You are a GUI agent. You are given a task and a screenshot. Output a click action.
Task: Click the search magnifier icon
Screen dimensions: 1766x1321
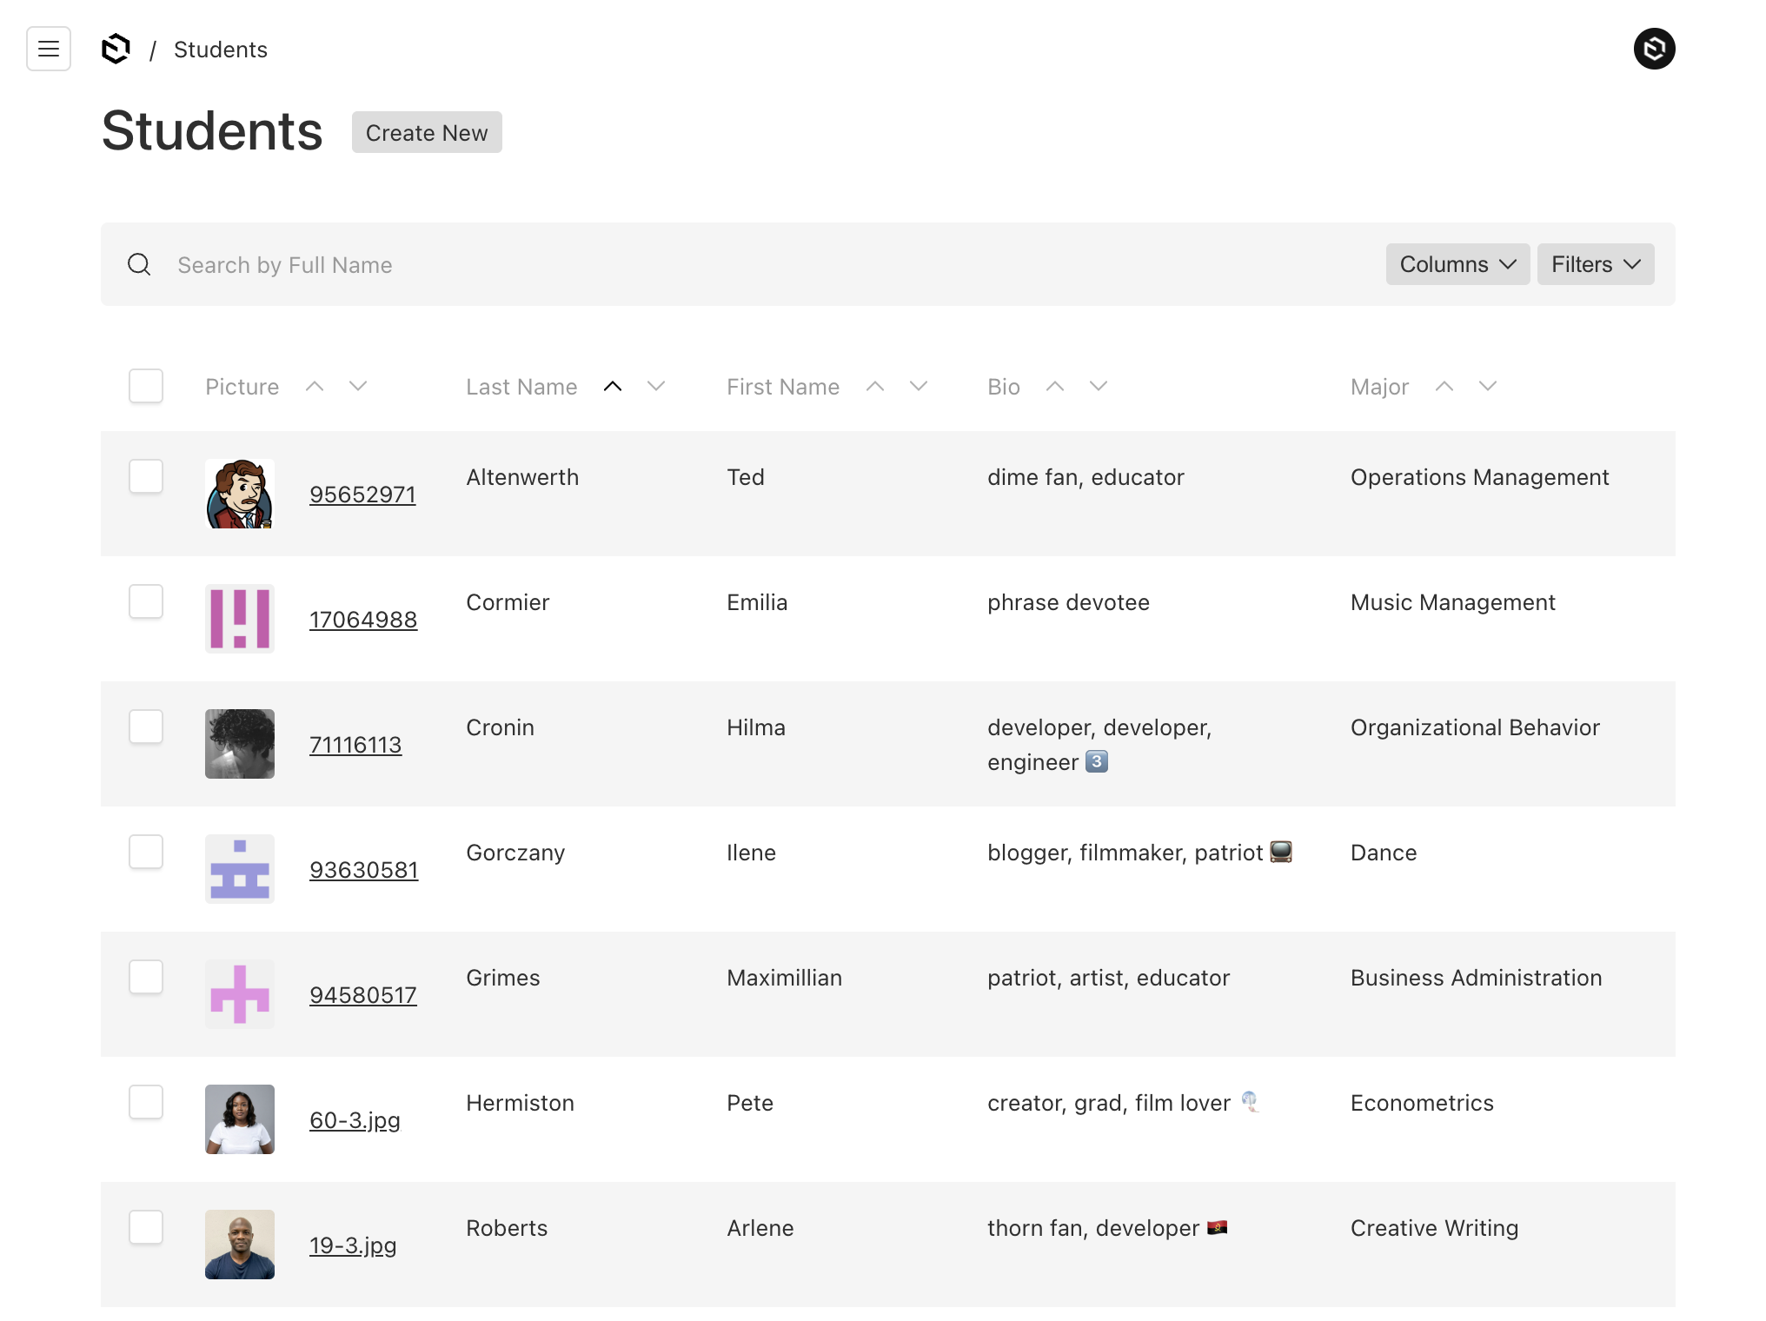139,264
